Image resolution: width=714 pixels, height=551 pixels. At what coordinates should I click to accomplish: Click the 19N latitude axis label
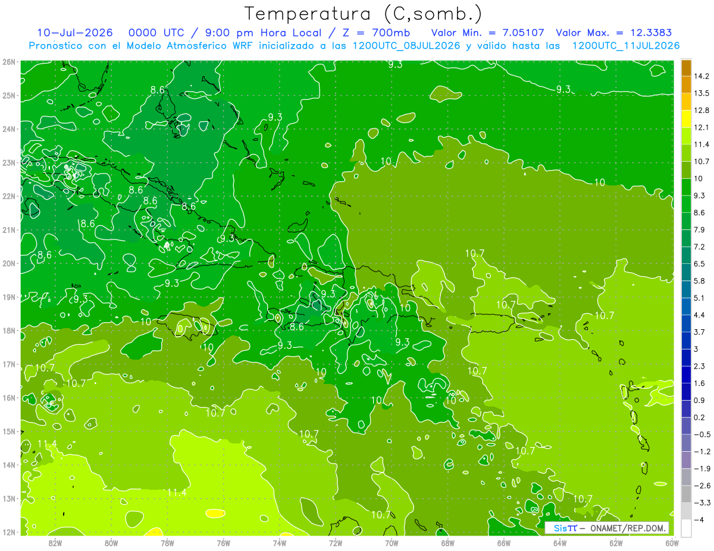(x=8, y=297)
